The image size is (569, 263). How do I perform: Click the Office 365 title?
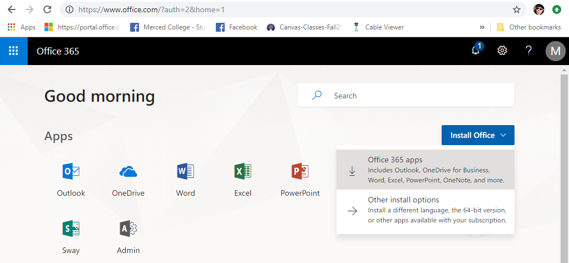58,51
